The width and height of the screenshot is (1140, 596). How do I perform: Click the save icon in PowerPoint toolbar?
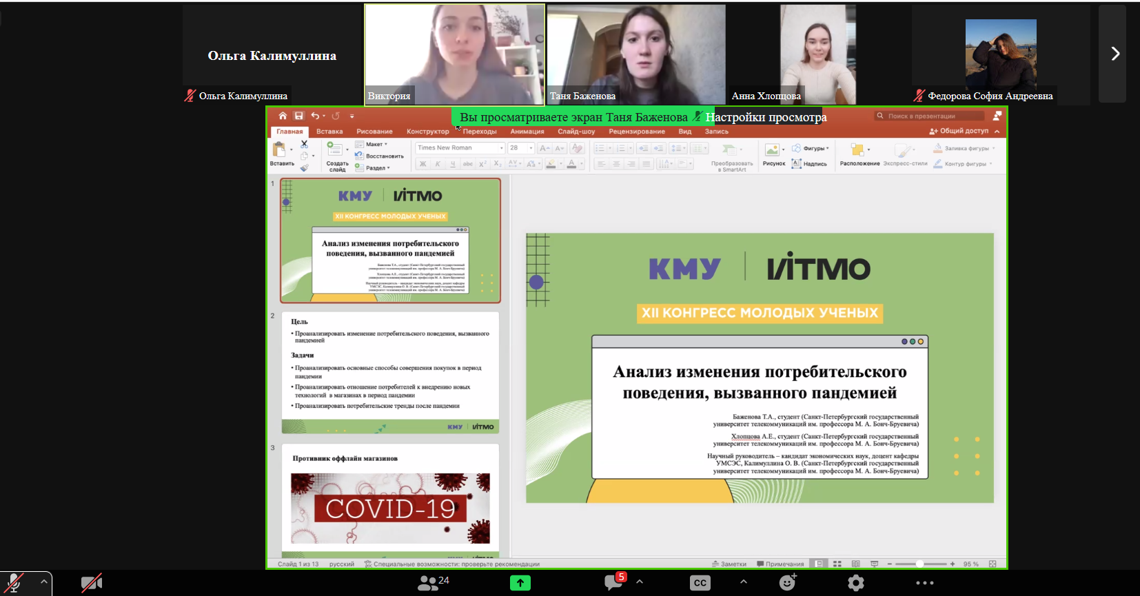298,116
